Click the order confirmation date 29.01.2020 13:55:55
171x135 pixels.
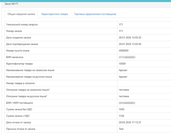[130, 44]
